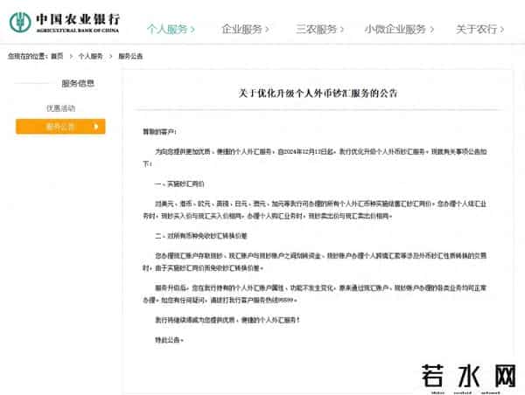This screenshot has height=395, width=525.
Task: Open the 个人服务 navigation tab
Action: click(166, 29)
